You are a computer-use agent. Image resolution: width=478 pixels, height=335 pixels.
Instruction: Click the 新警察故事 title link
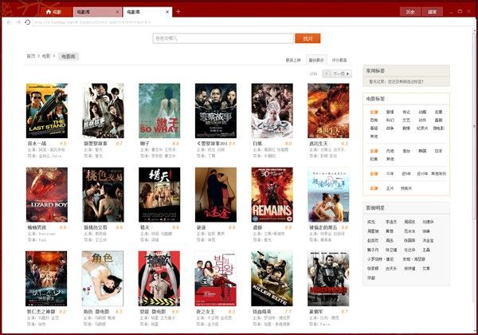(x=96, y=144)
